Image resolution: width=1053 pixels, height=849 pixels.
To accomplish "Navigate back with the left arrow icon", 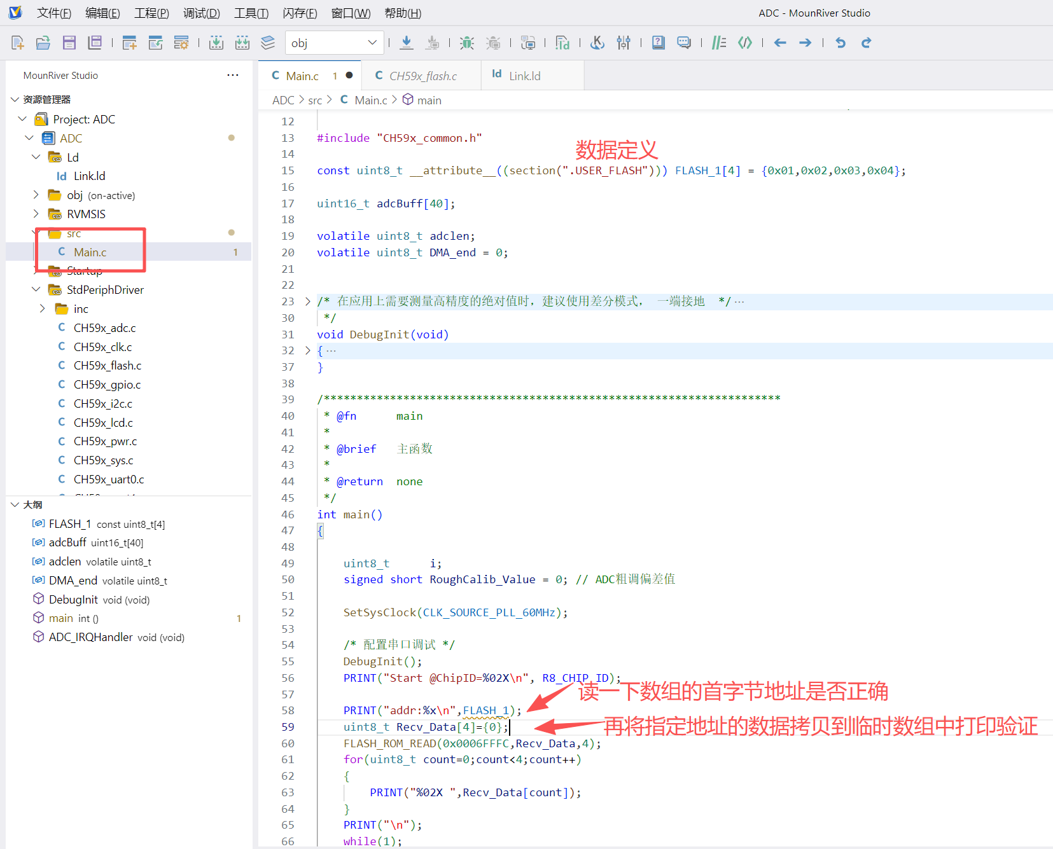I will 780,43.
